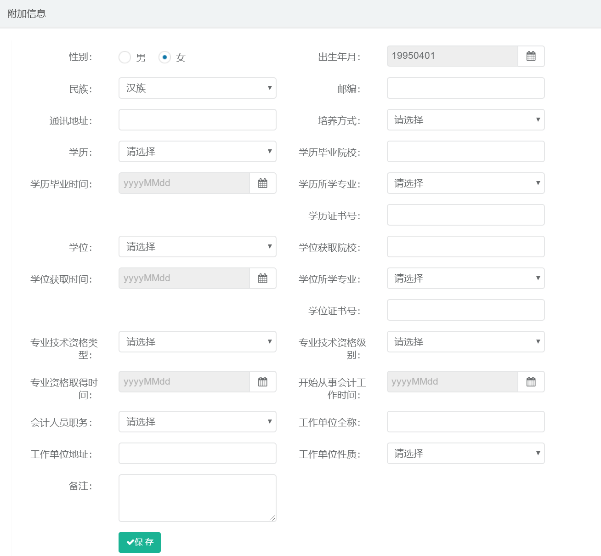Expand the 学历 dropdown list
This screenshot has height=556, width=601.
tap(197, 152)
